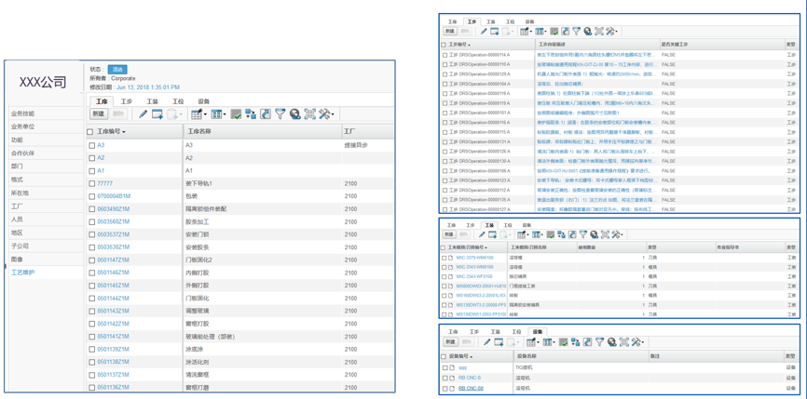This screenshot has width=807, height=399.
Task: Open the table-edit dropdown in the 工序 toolbar
Action: [x=198, y=114]
